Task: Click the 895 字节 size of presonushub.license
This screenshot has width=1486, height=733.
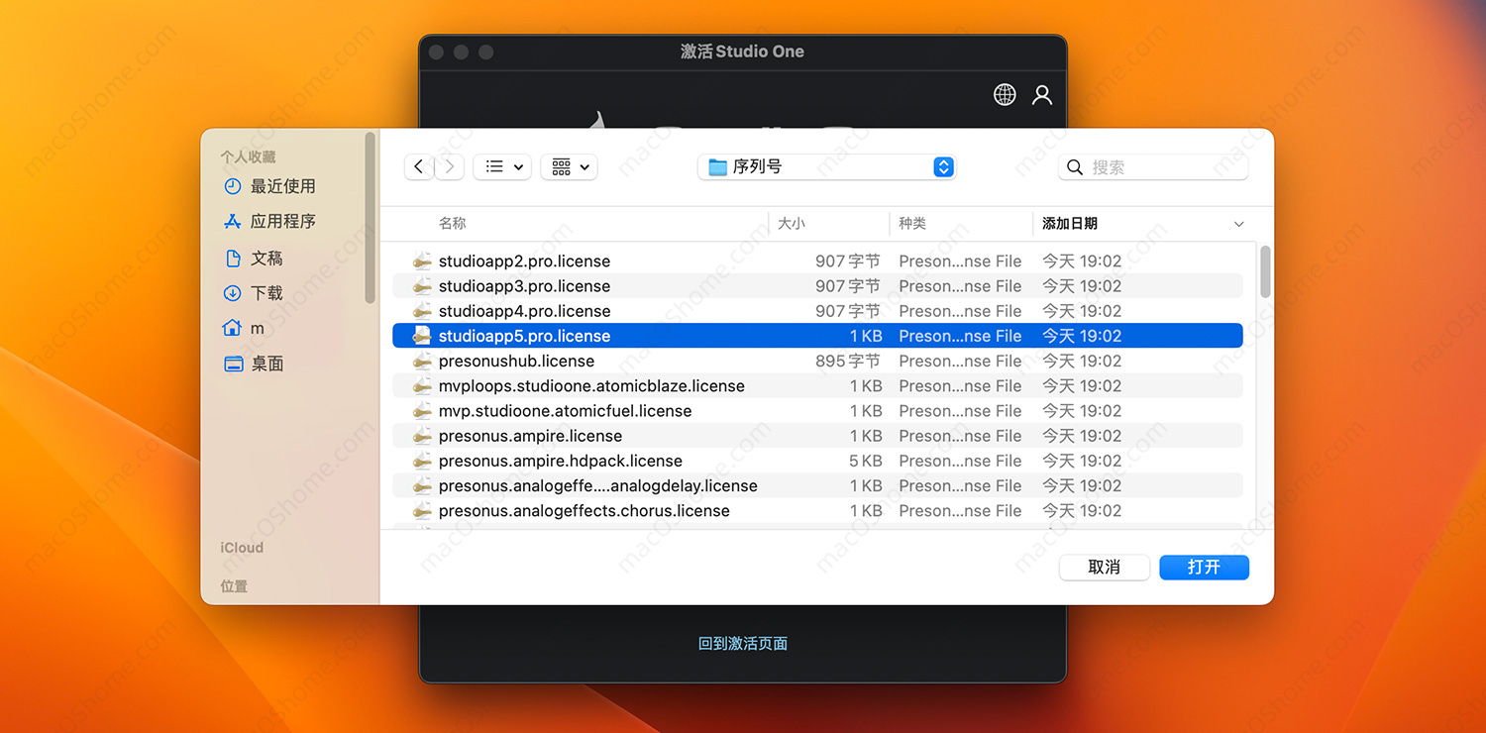Action: click(x=848, y=362)
